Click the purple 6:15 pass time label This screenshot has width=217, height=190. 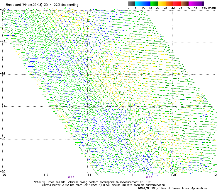71,177
